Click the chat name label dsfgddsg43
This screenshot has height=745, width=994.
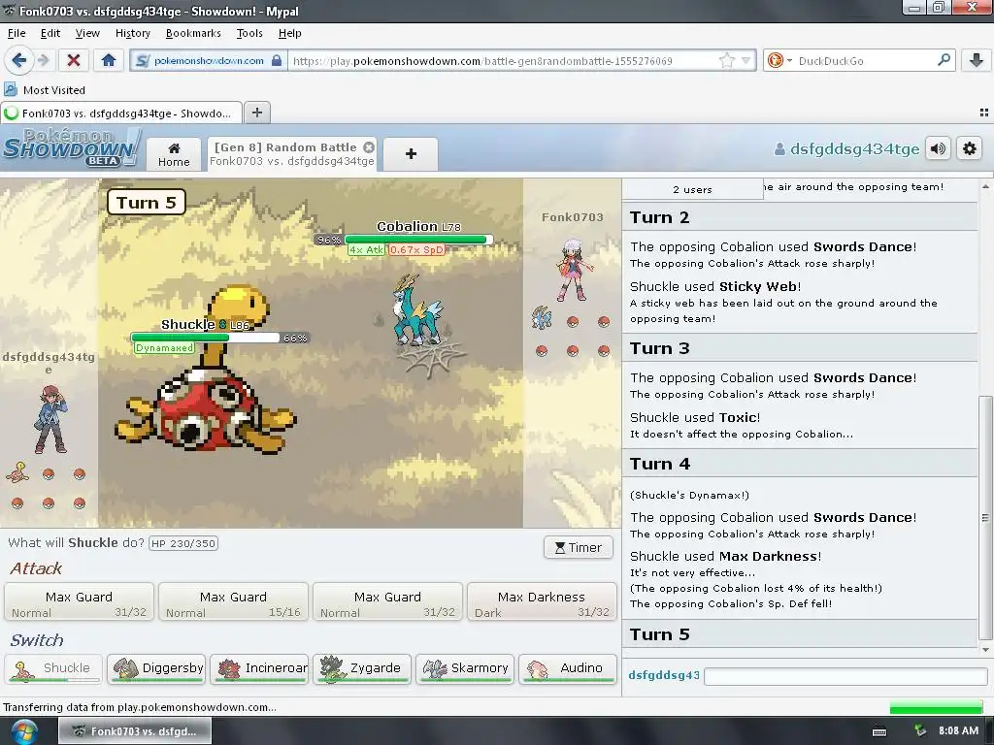tap(664, 675)
